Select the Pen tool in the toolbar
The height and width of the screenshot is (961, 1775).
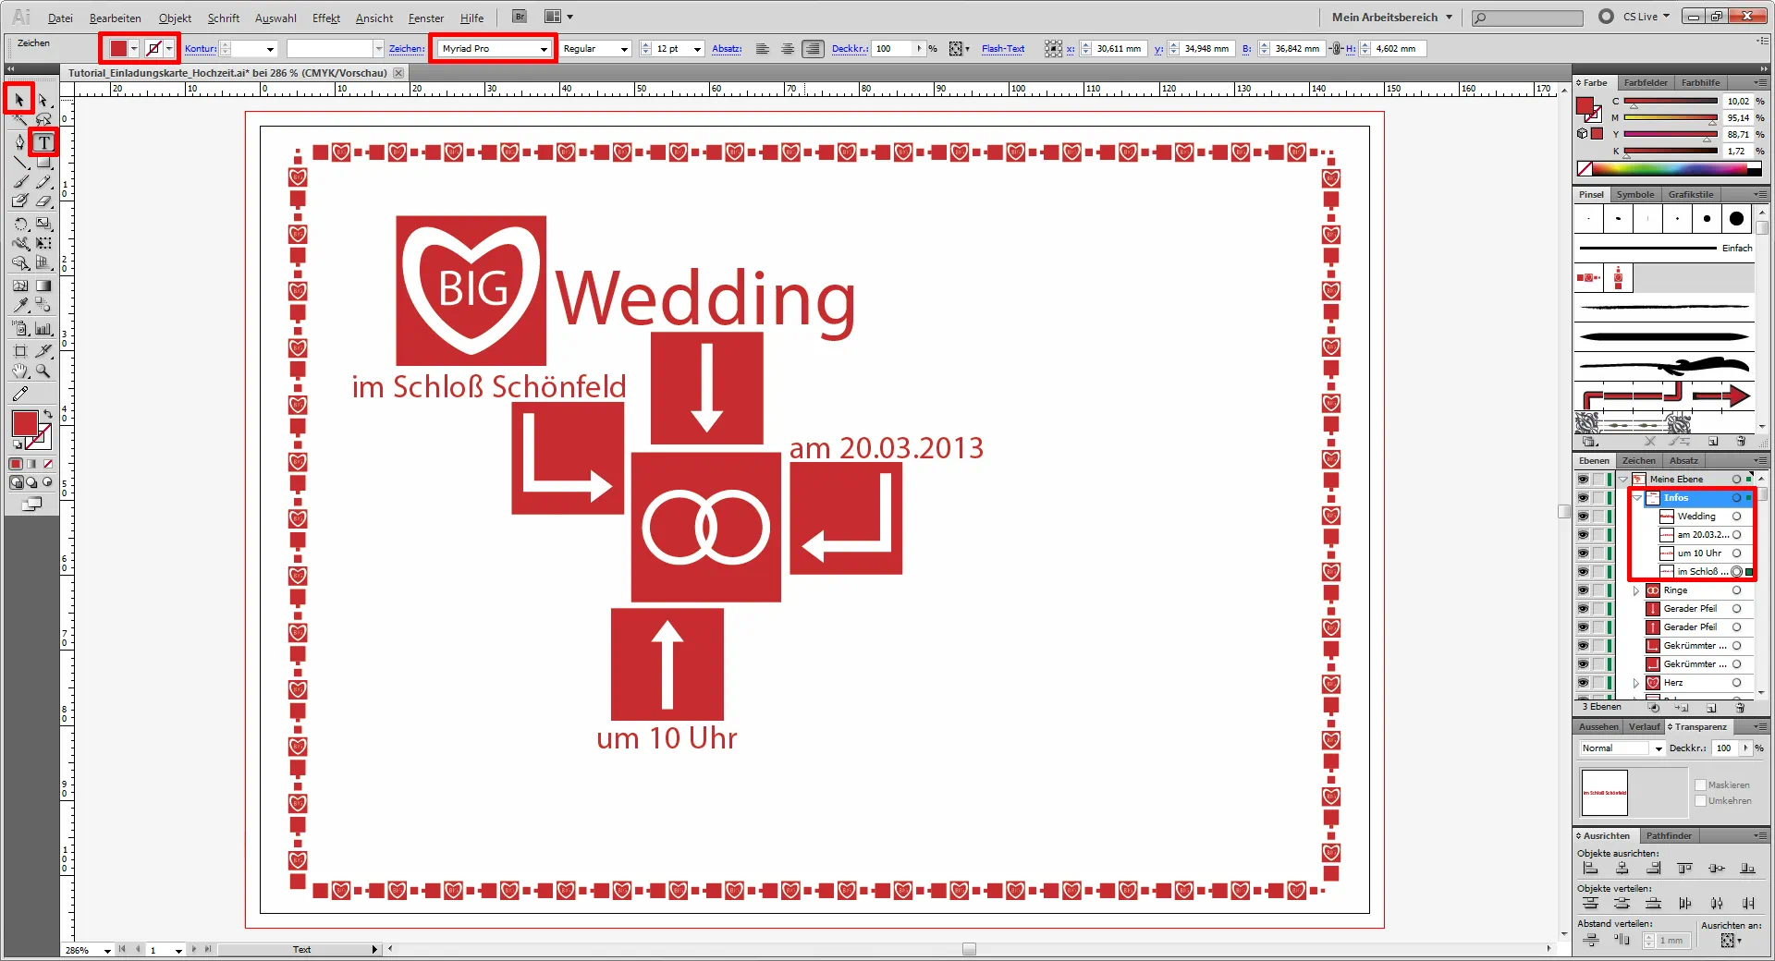[x=19, y=142]
